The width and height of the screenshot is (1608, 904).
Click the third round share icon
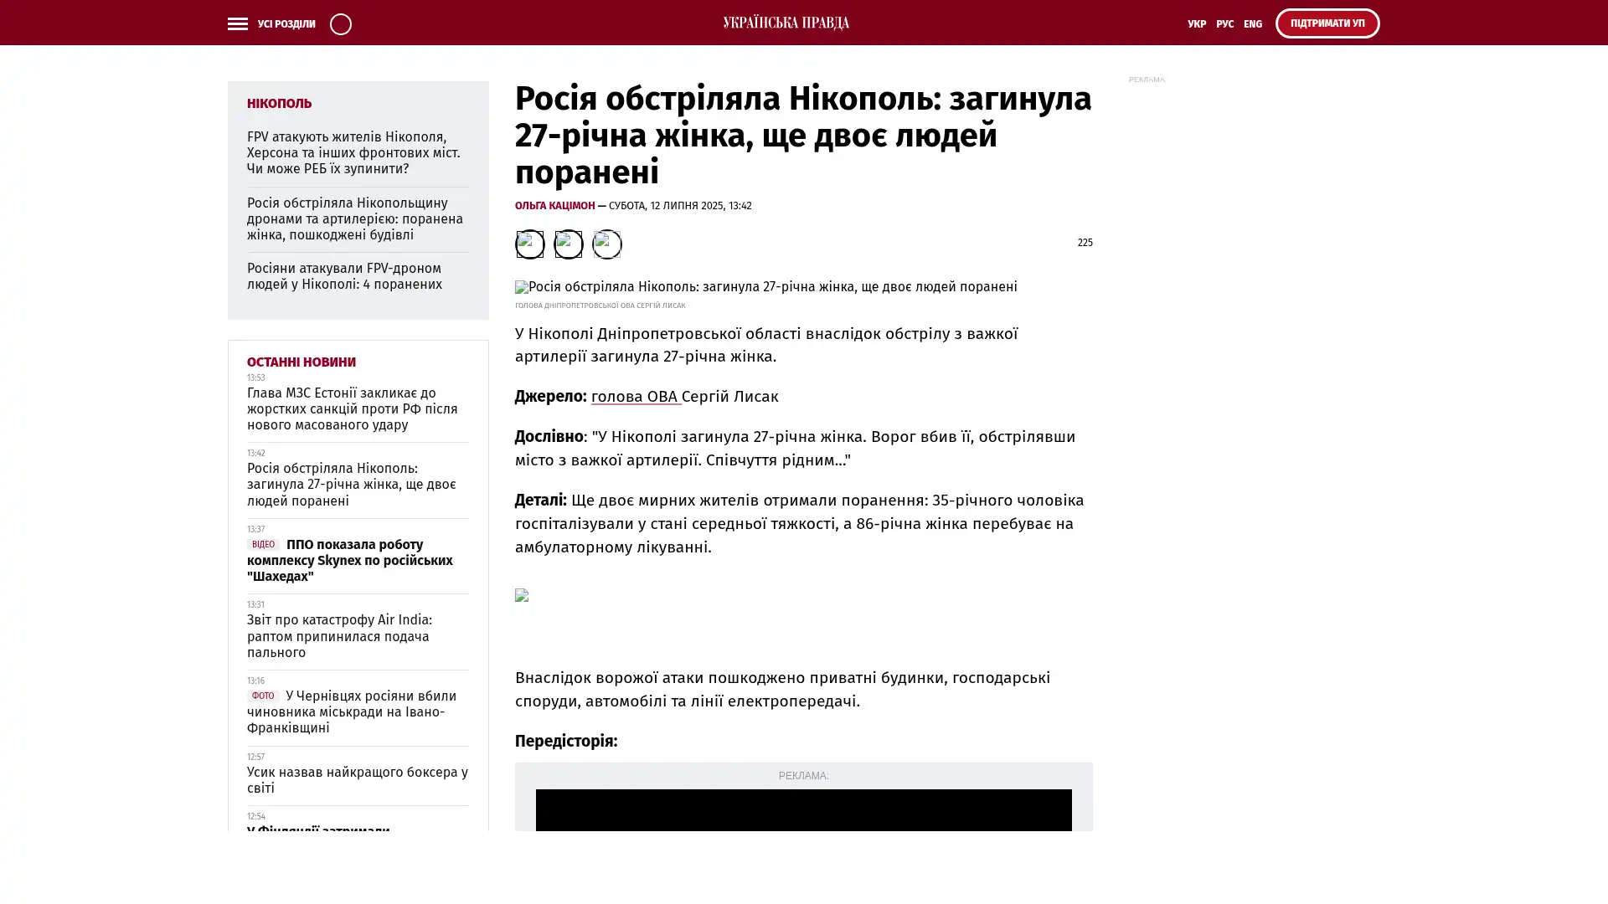[x=606, y=244]
